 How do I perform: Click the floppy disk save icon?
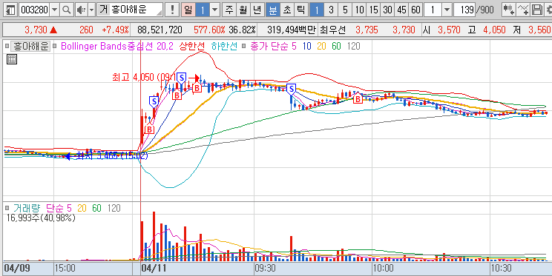[x=537, y=10]
